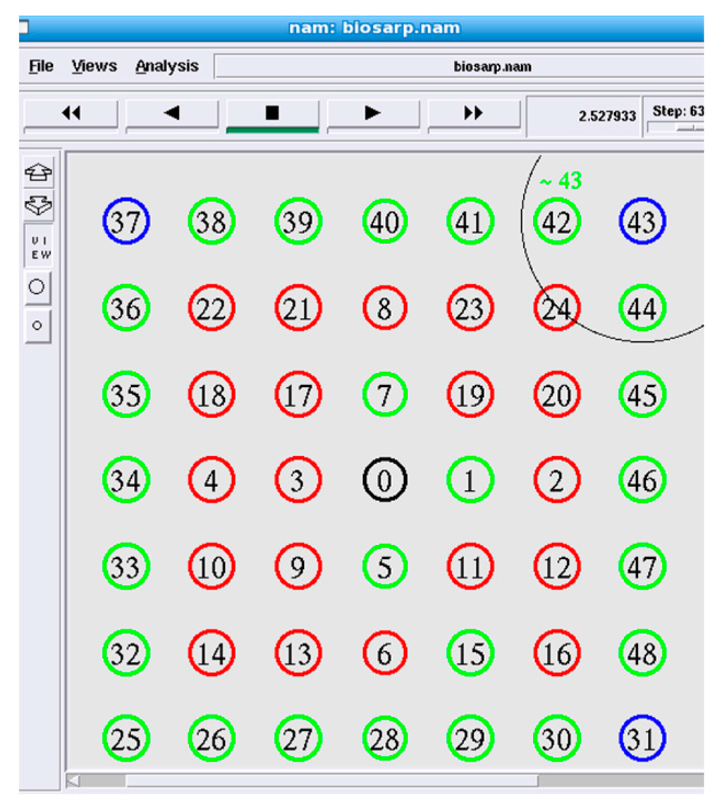The height and width of the screenshot is (812, 722).
Task: Select green node 15
Action: tap(470, 653)
